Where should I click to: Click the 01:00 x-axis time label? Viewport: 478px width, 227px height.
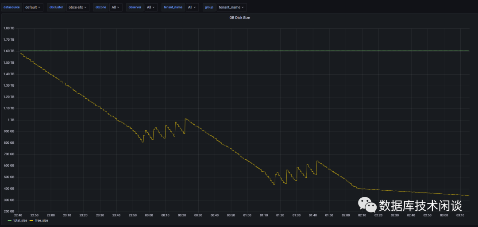point(247,215)
